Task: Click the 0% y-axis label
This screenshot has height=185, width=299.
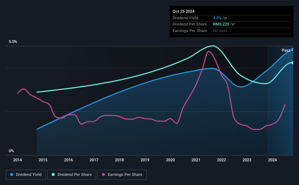Action: point(11,151)
